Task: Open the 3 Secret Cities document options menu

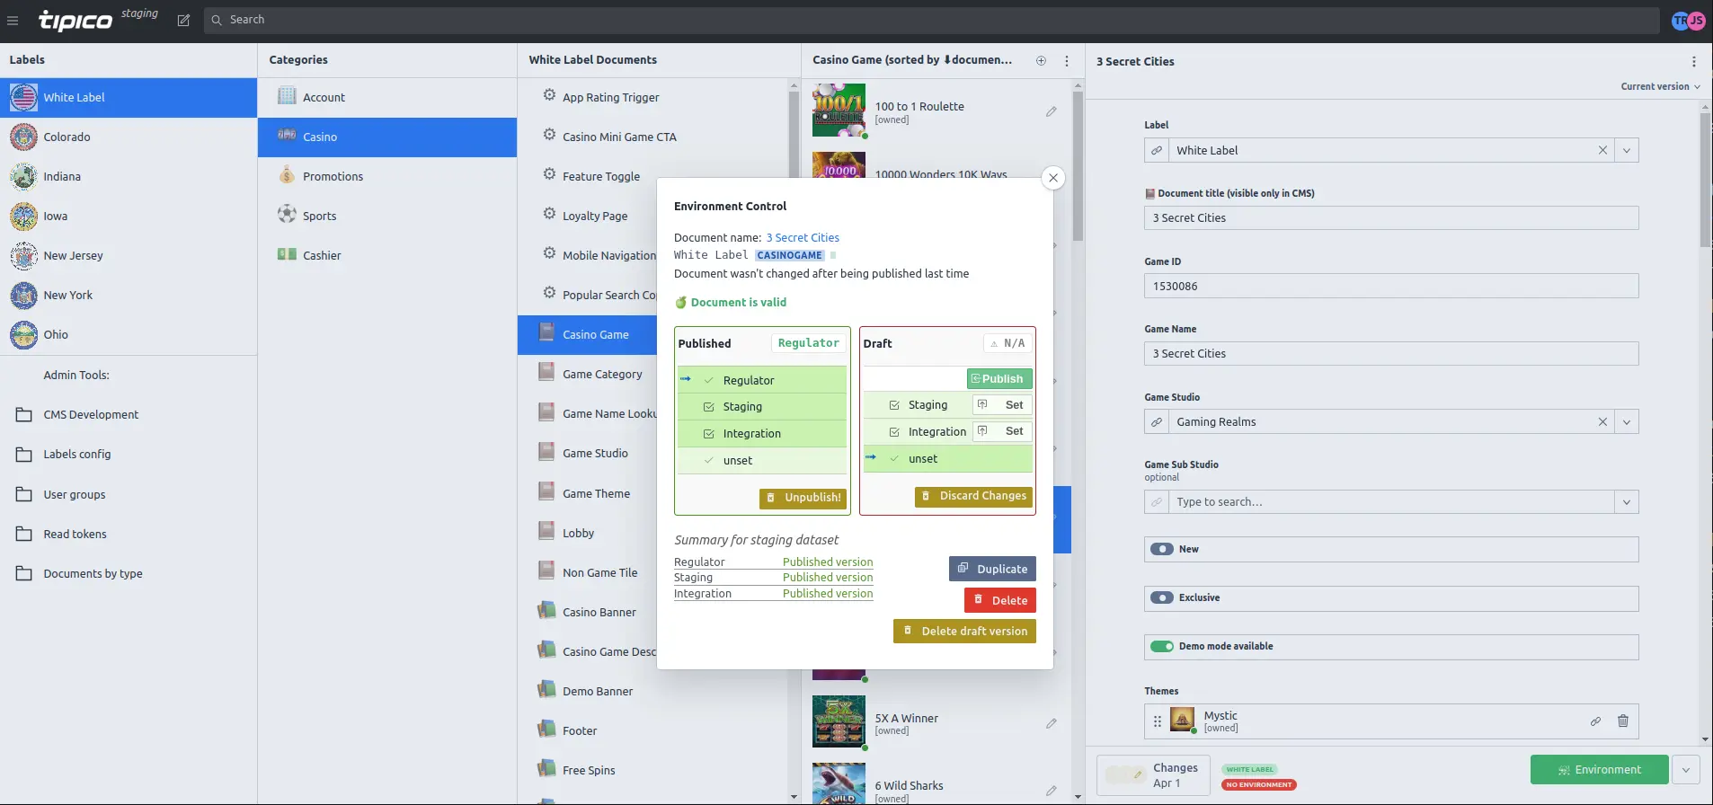Action: (x=1694, y=61)
